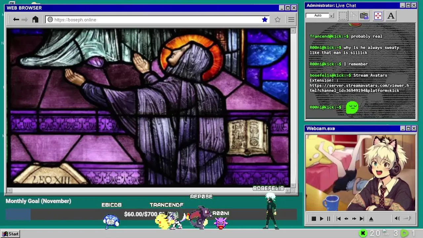The width and height of the screenshot is (423, 238).
Task: Maximize the Webcam.exe window
Action: (x=408, y=128)
